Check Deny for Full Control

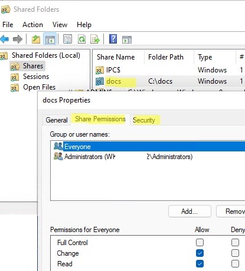coord(235,243)
